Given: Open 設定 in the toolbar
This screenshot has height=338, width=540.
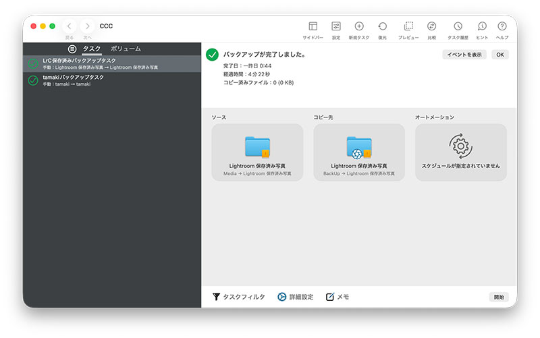Looking at the screenshot, I should coord(336,26).
